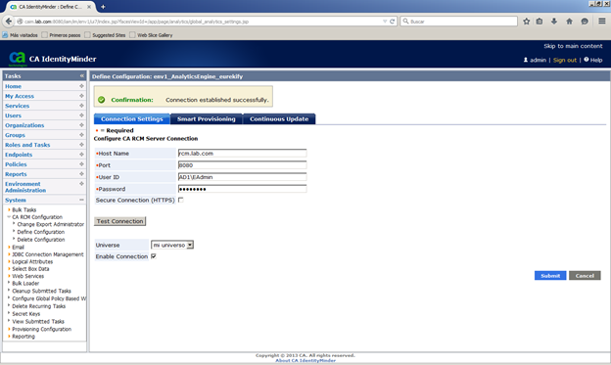Click the Test Connection button
The height and width of the screenshot is (365, 611).
pos(120,221)
